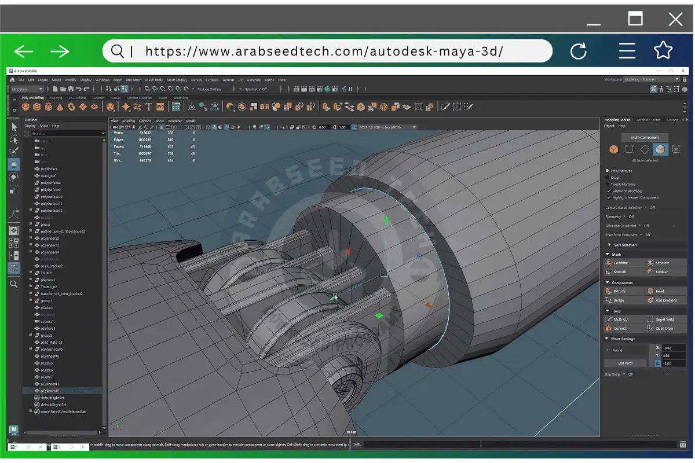Select the face selection mode icon in Modeling Toolkit

click(660, 149)
